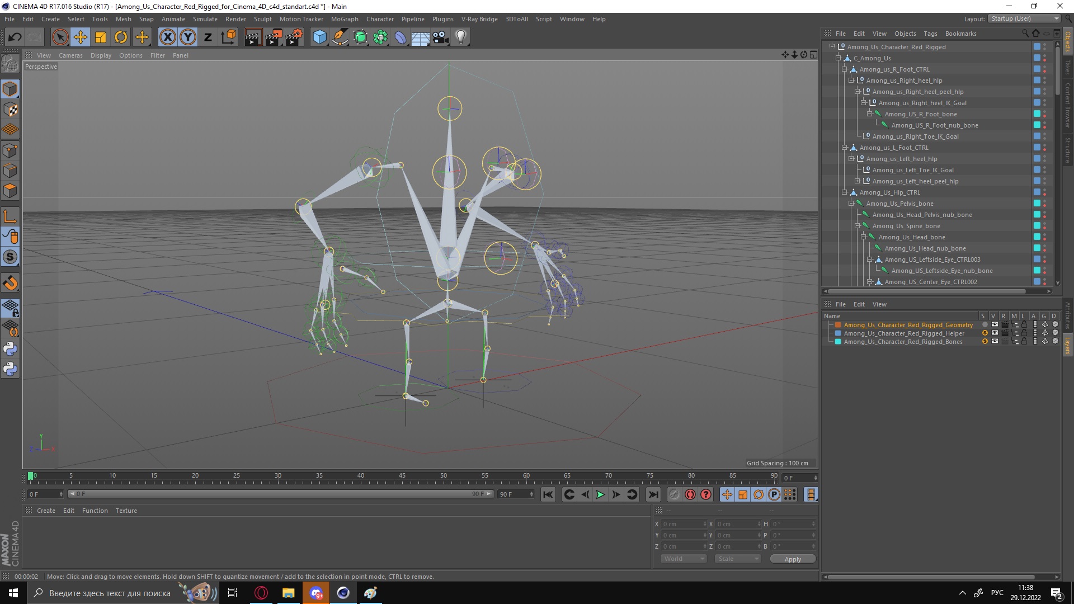
Task: Toggle editor visibility dot for Among_Us_Pelvis_bone
Action: coord(1044,201)
